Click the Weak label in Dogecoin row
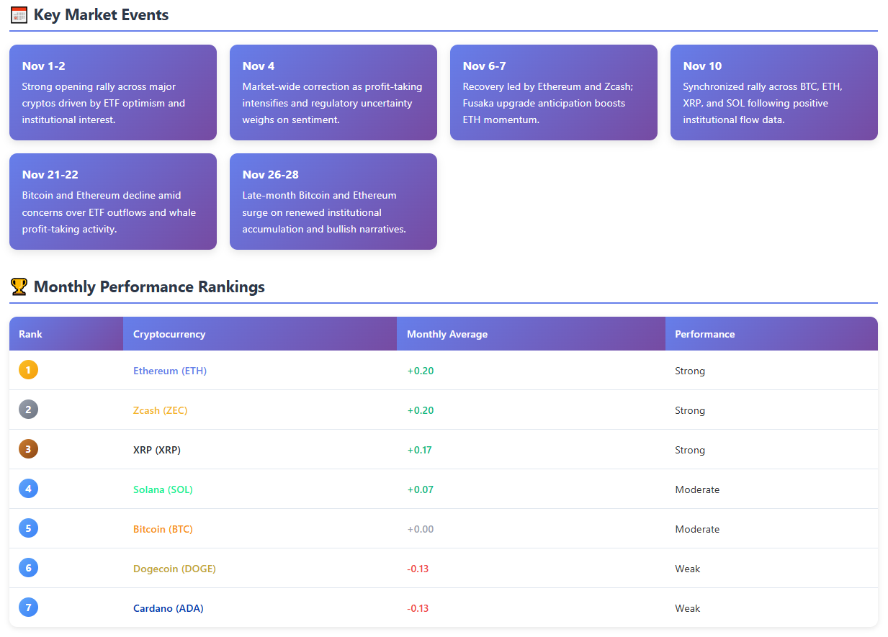 [688, 569]
